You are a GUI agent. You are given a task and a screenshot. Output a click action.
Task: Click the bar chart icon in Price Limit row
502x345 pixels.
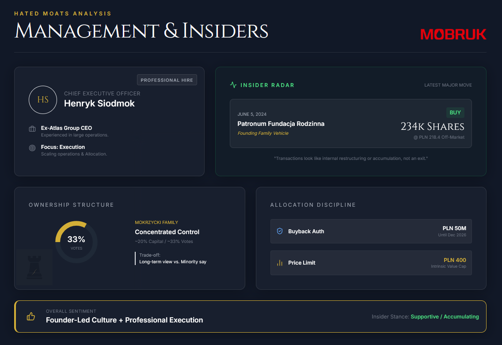280,263
